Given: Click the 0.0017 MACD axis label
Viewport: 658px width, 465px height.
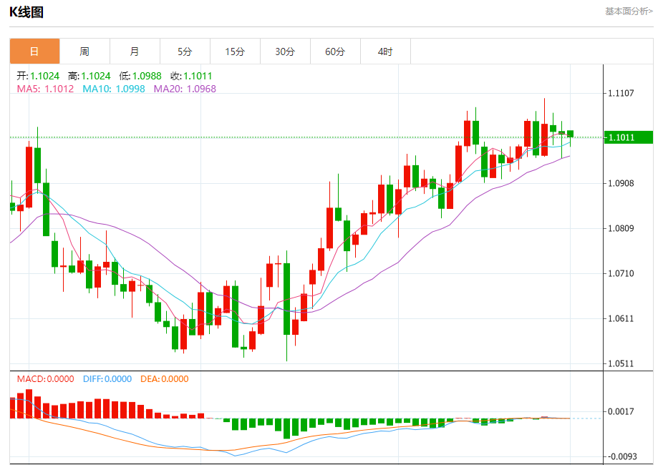Looking at the screenshot, I should pyautogui.click(x=621, y=411).
